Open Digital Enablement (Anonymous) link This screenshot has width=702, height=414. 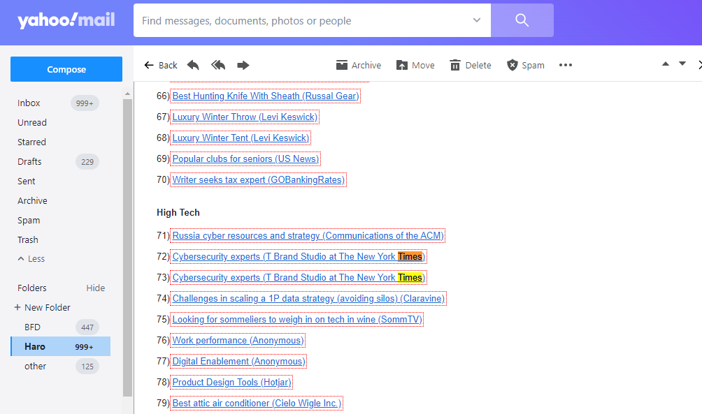239,362
